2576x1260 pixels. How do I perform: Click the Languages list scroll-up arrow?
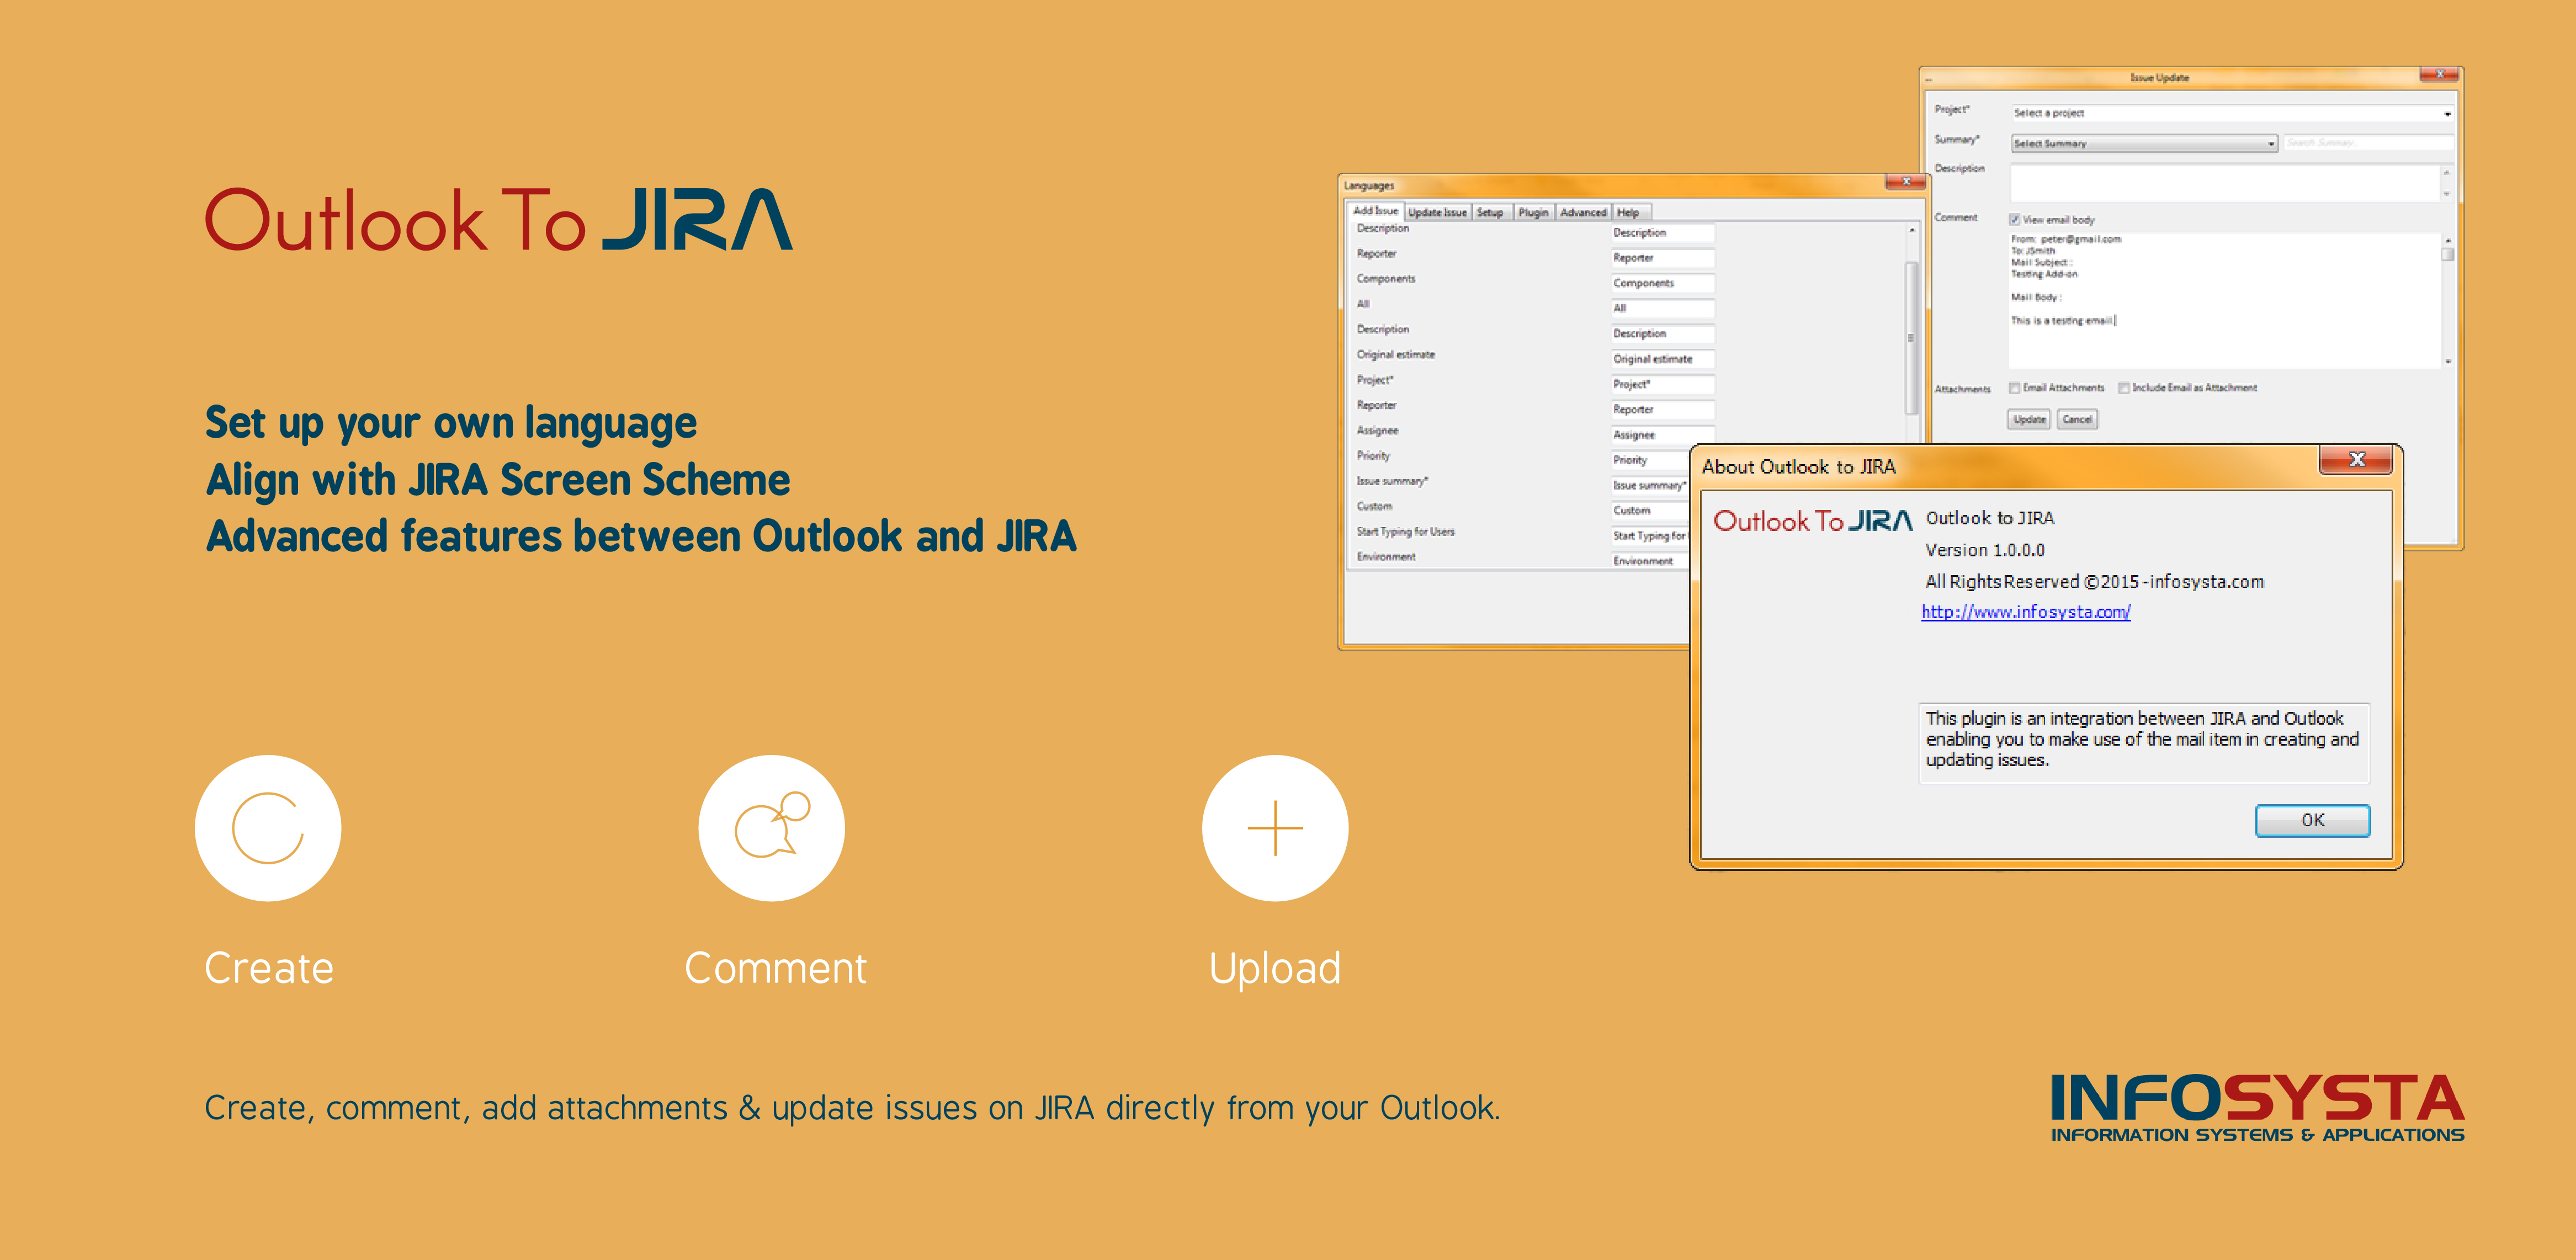(x=1912, y=231)
